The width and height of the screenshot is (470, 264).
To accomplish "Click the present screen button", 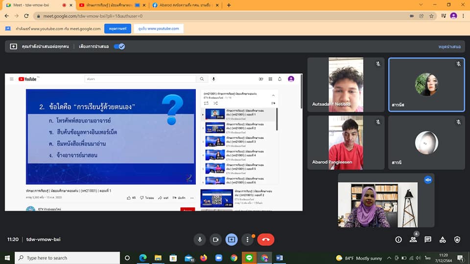I will 231,240.
